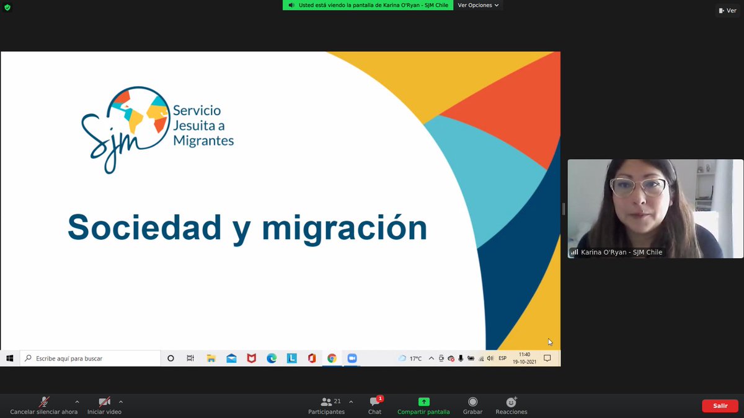Expand hidden tray icons chevron

pyautogui.click(x=432, y=358)
